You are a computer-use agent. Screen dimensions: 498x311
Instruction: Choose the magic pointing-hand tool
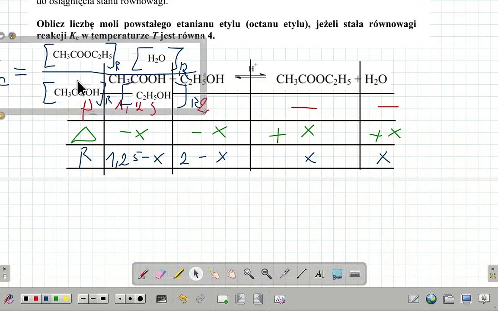point(214,273)
